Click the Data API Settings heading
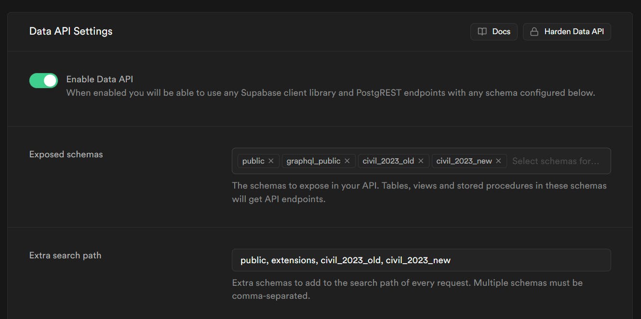 pos(71,31)
